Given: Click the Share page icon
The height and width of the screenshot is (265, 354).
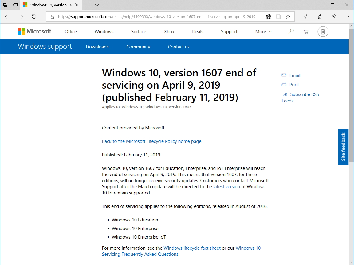Looking at the screenshot, I should (x=333, y=17).
